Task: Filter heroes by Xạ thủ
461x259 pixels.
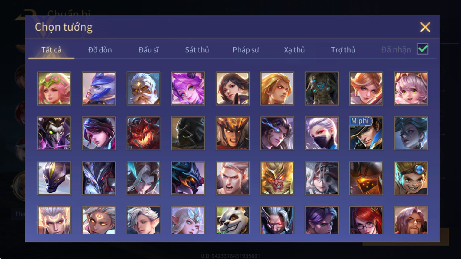Action: (294, 50)
